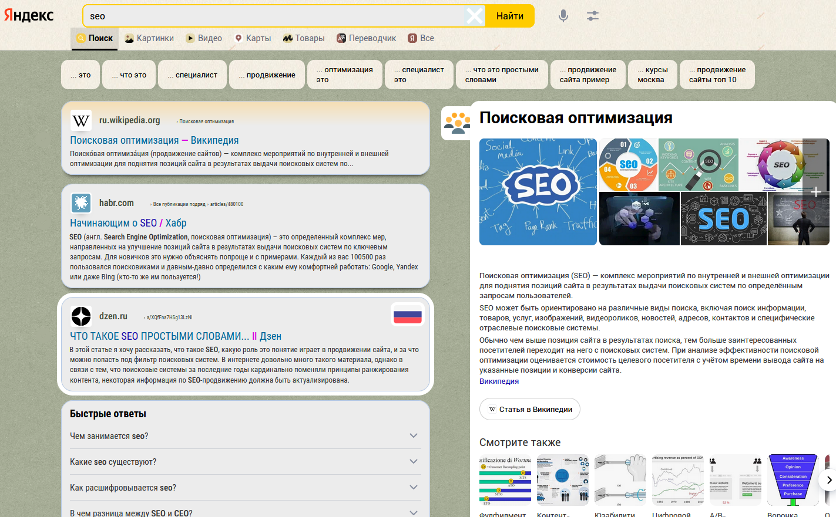836x517 pixels.
Task: Switch to the Картинки tab
Action: [149, 38]
